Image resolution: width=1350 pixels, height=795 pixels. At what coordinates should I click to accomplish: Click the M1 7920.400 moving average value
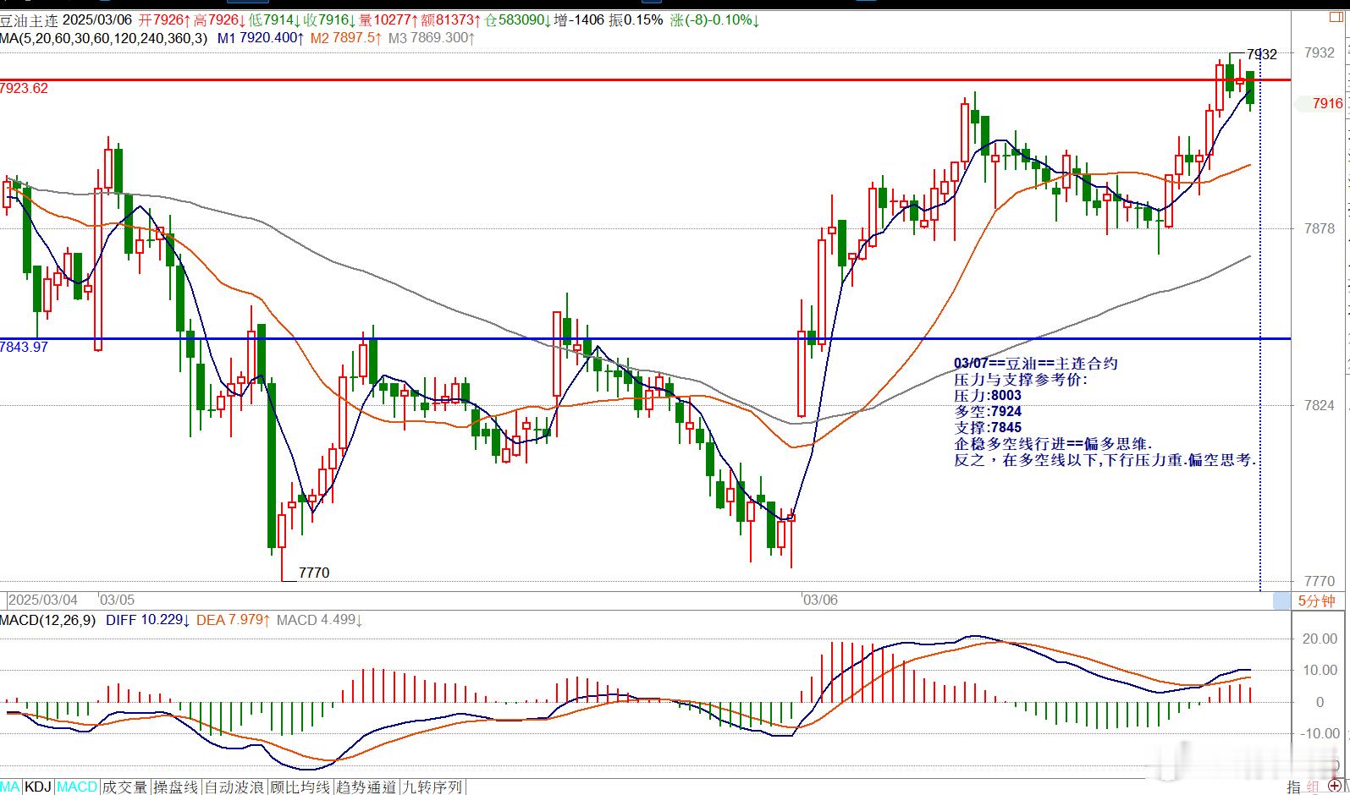259,38
